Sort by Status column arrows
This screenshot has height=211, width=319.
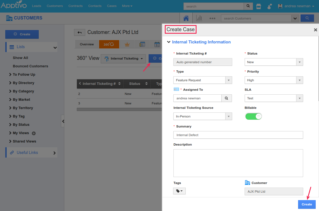[x=146, y=84]
